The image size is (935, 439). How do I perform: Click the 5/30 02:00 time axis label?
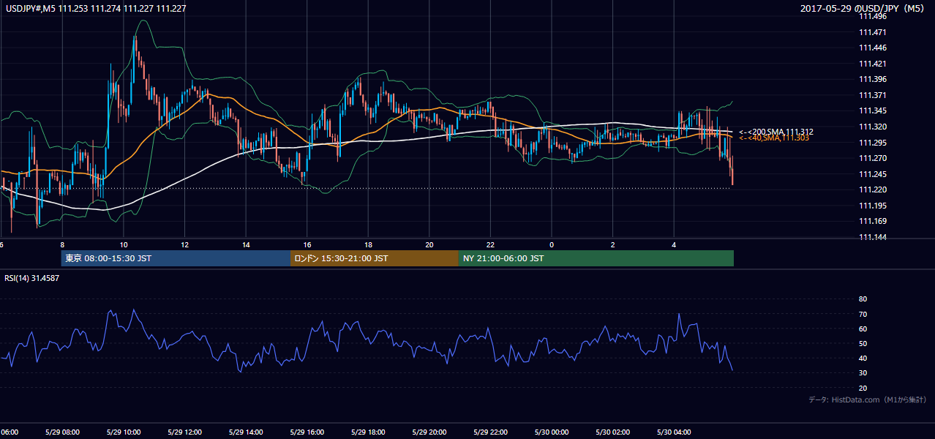612,432
